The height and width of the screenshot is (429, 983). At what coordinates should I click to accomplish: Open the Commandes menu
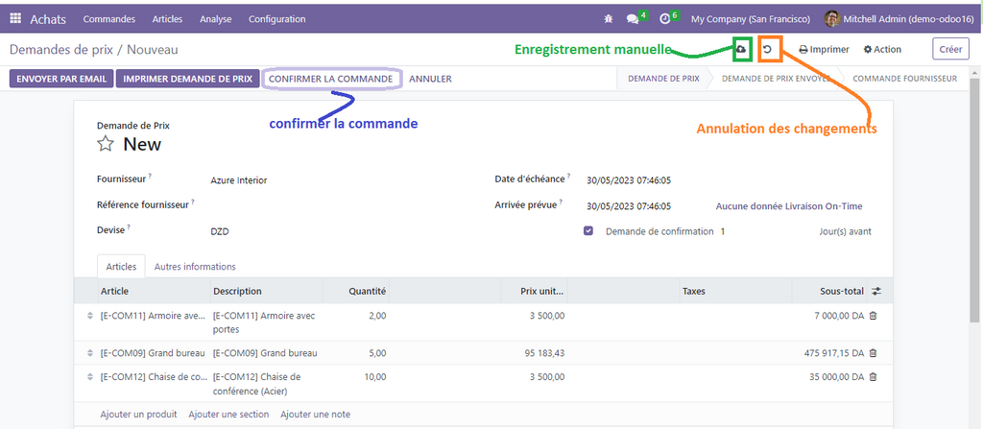(x=109, y=19)
